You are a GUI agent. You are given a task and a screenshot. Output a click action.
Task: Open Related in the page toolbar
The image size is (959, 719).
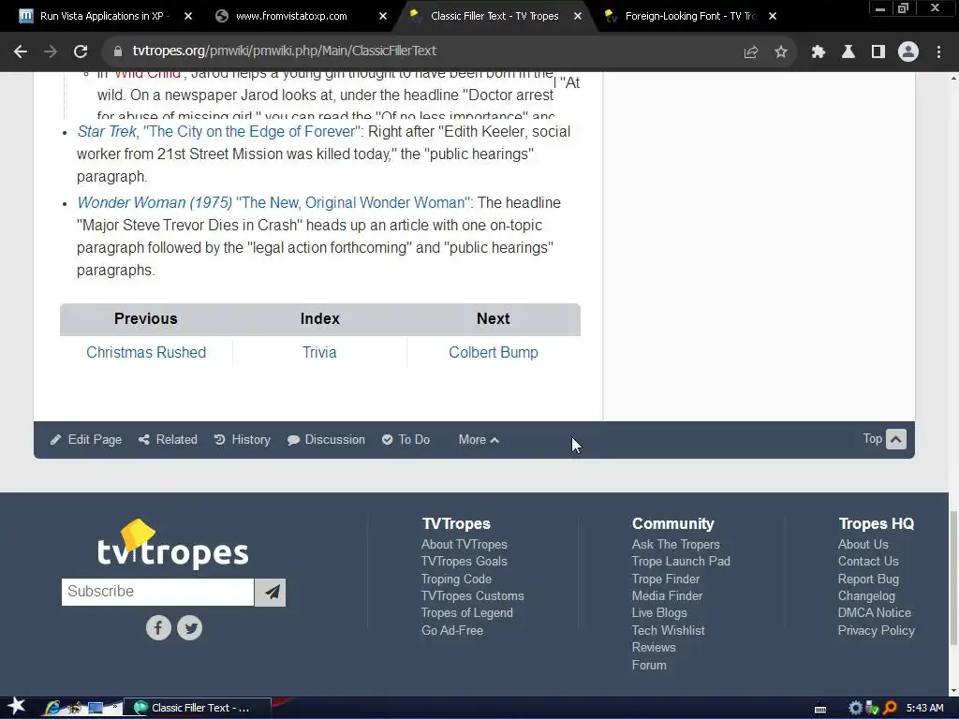tap(169, 440)
